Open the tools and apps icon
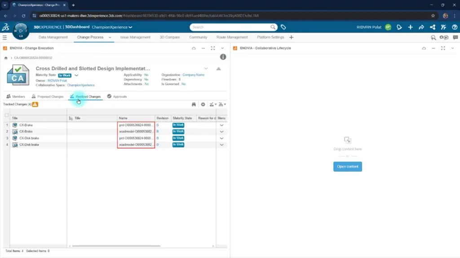This screenshot has width=460, height=258. [x=443, y=27]
